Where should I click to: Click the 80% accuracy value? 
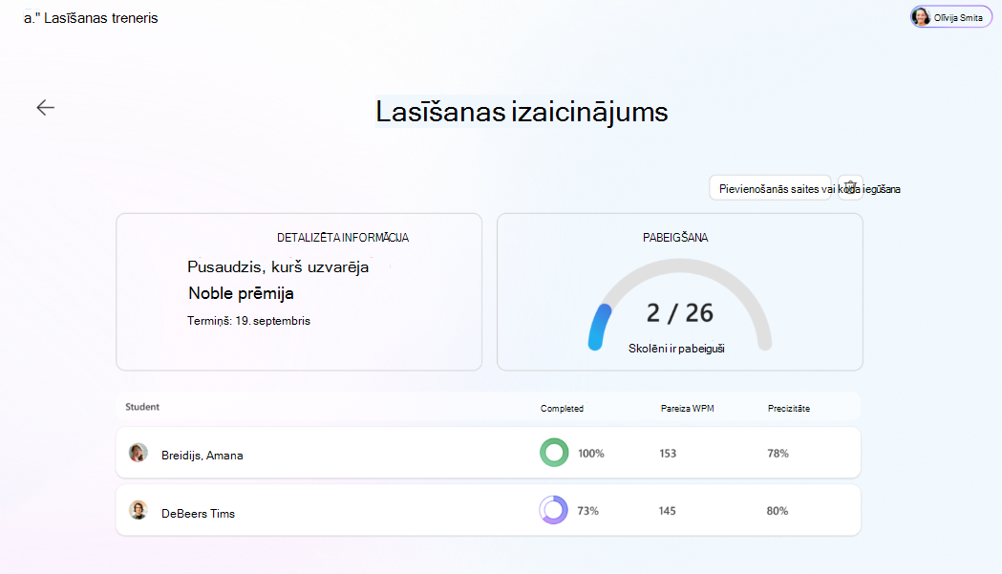tap(778, 511)
